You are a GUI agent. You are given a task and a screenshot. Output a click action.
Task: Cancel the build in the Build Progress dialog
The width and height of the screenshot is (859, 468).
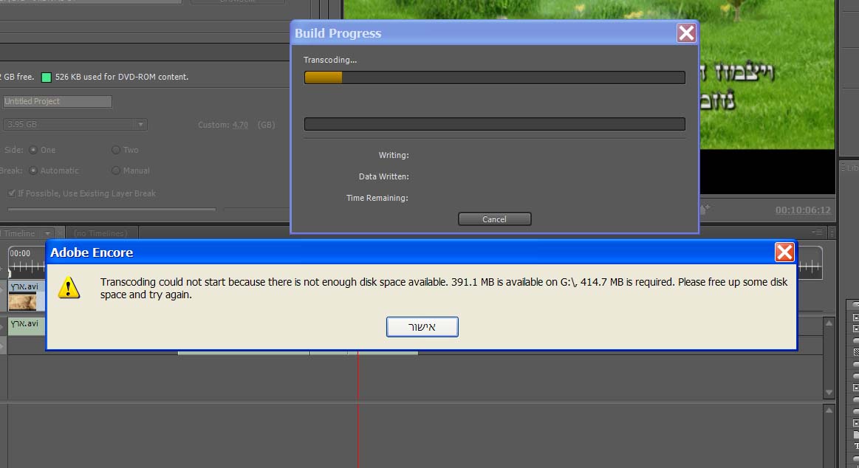(494, 219)
